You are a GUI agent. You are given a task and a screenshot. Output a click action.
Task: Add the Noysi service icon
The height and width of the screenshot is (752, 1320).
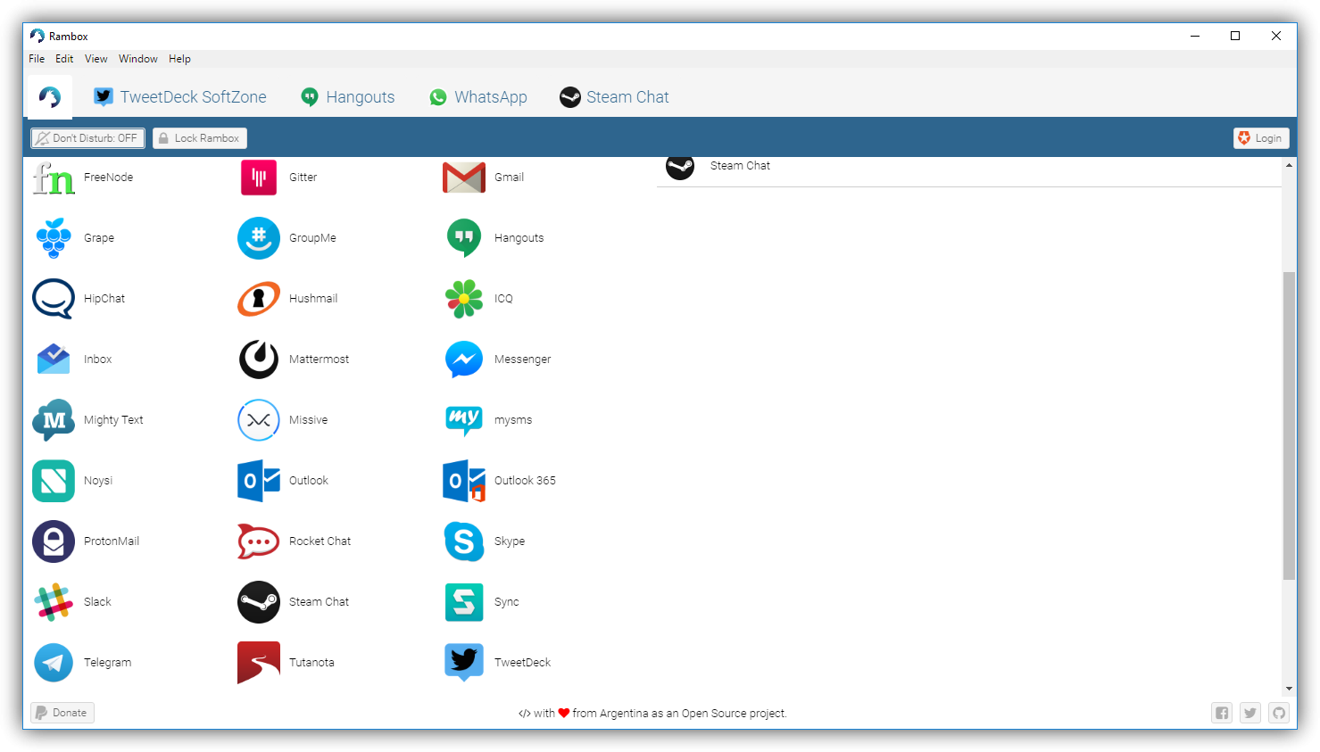[x=54, y=481]
